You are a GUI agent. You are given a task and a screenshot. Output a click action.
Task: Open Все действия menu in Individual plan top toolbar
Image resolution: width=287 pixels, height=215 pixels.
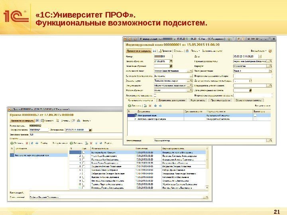coord(259,51)
